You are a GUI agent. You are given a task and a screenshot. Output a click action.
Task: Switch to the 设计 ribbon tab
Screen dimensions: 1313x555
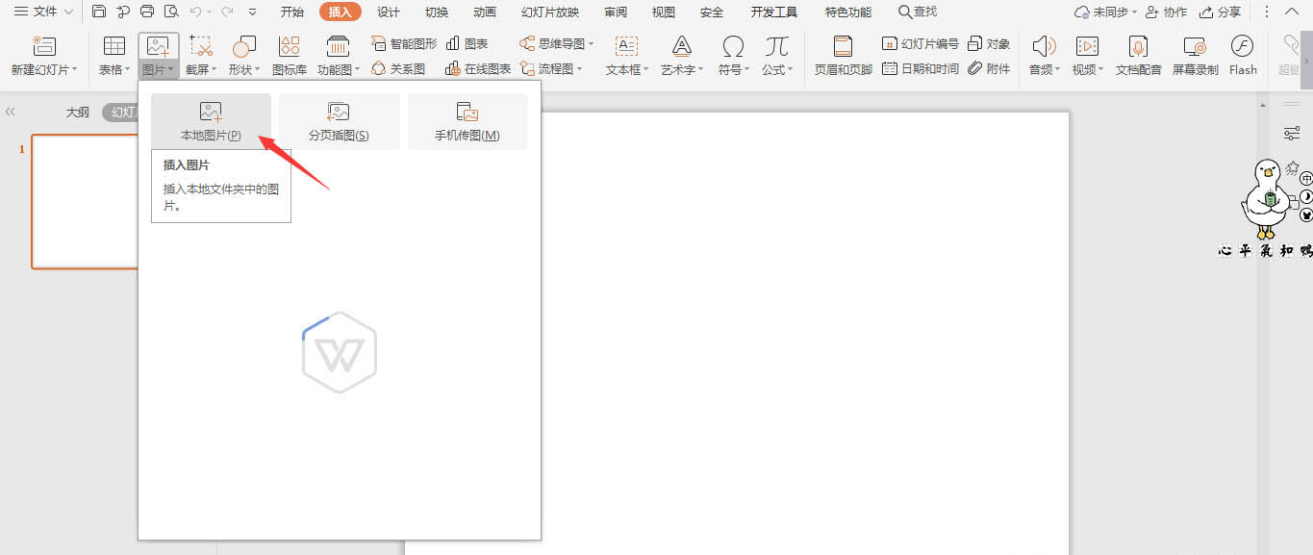pos(389,12)
